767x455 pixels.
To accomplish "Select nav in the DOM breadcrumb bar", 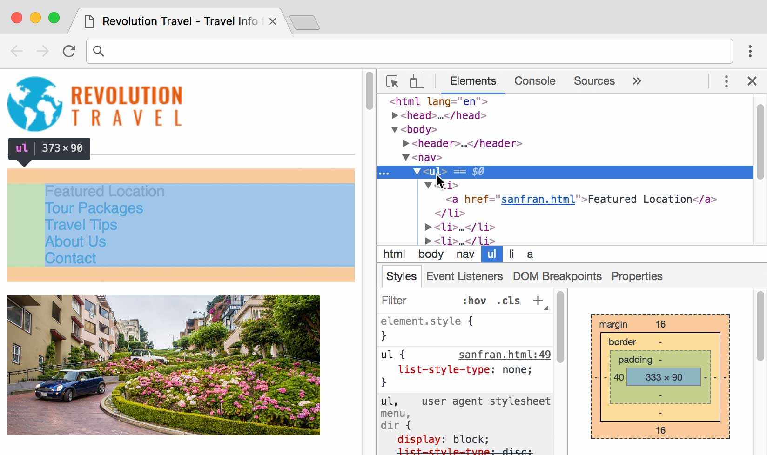I will pyautogui.click(x=464, y=254).
